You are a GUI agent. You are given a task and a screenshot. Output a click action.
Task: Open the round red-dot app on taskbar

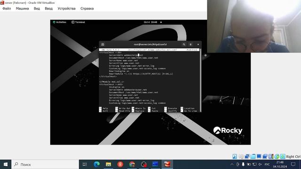click(144, 164)
